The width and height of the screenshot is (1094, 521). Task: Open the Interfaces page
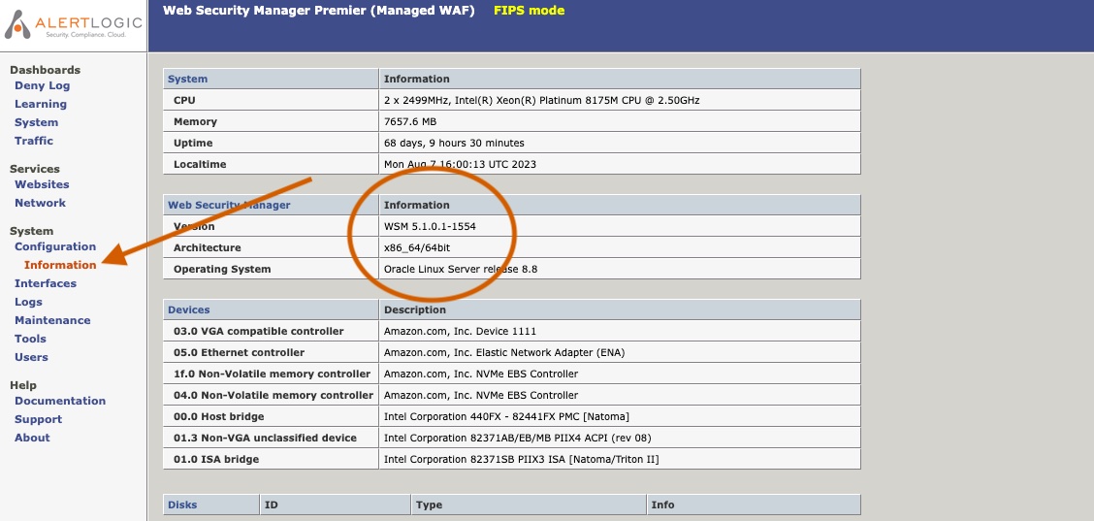(46, 283)
